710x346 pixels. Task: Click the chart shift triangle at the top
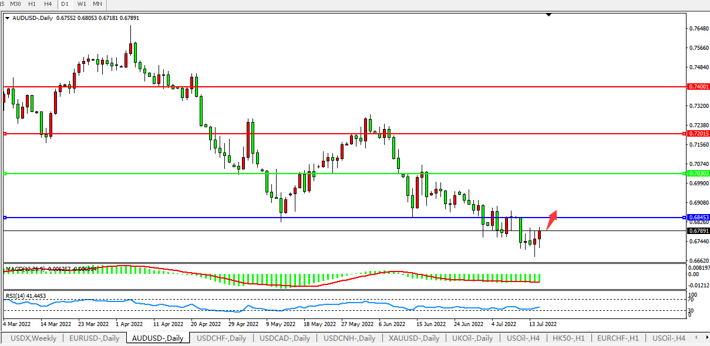(x=549, y=15)
